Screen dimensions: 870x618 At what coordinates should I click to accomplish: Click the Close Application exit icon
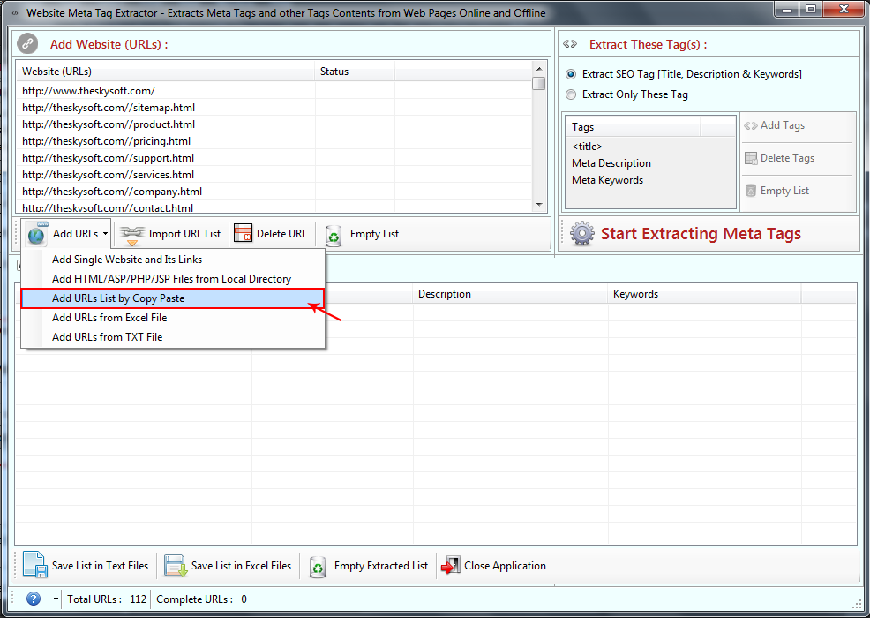pyautogui.click(x=451, y=565)
